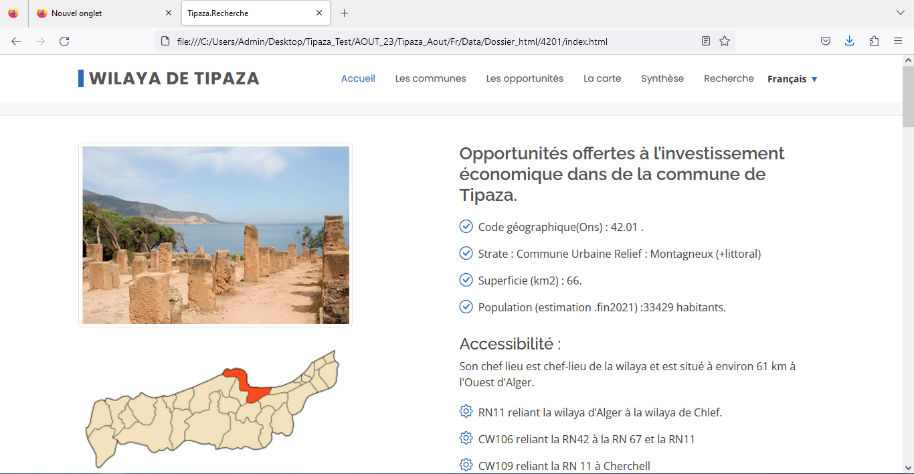Open a new tab with plus button
914x474 pixels.
click(x=345, y=13)
